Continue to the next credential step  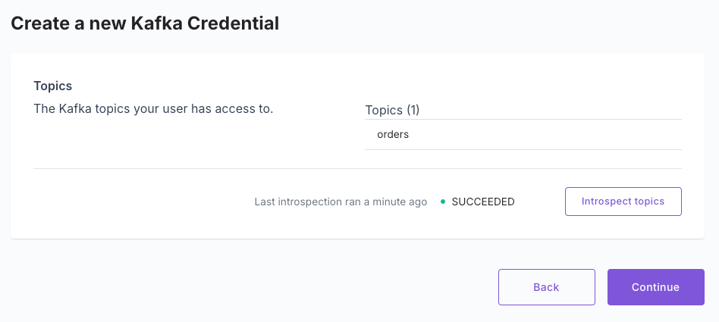[656, 287]
